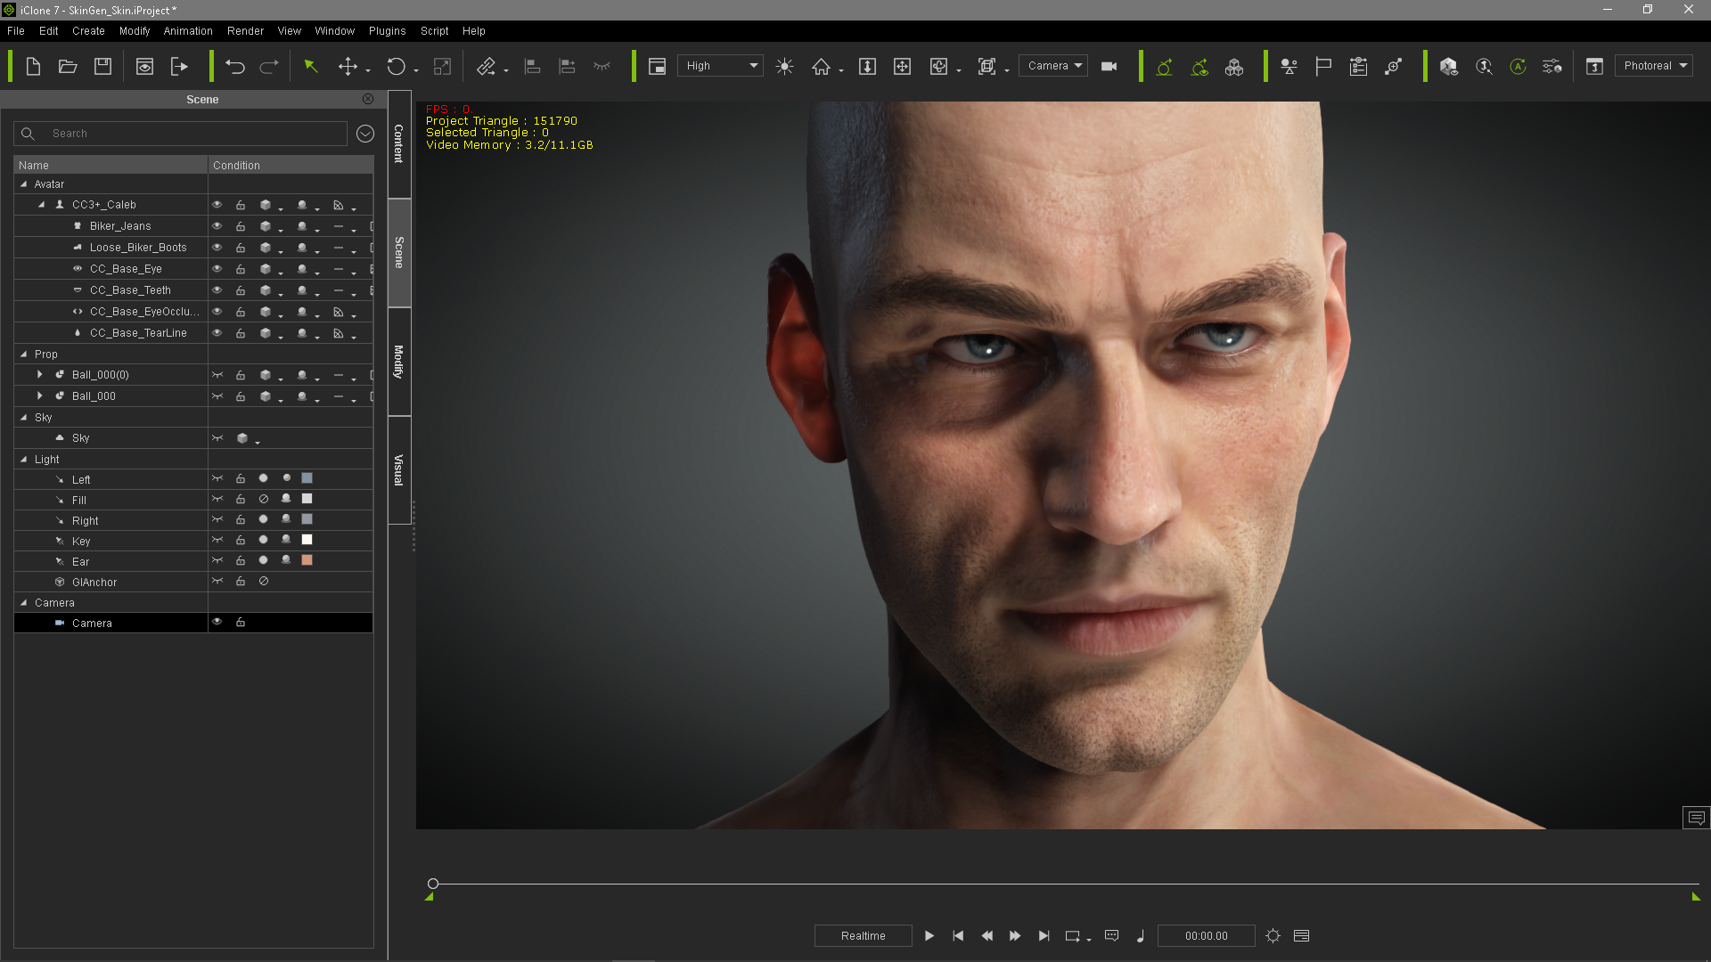
Task: Toggle the Left light visibility
Action: click(x=217, y=478)
